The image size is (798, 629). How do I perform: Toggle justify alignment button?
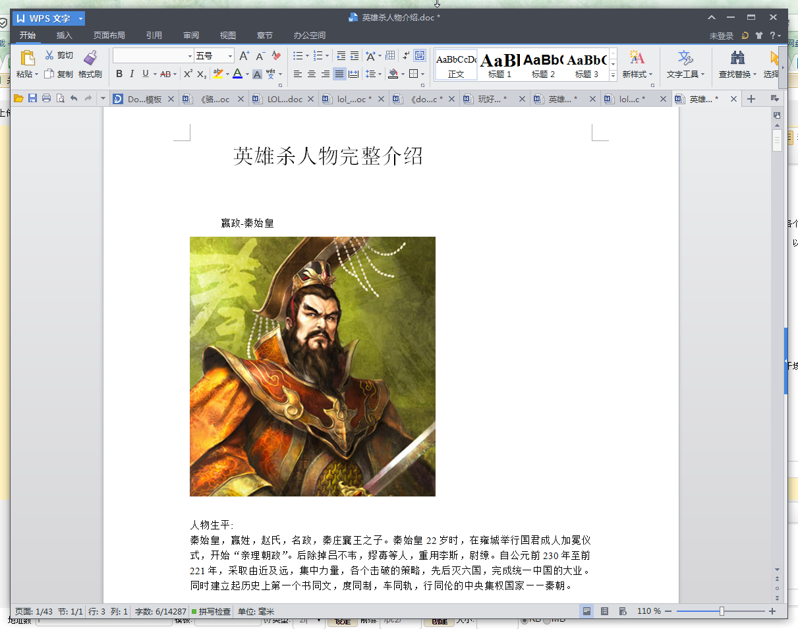339,74
